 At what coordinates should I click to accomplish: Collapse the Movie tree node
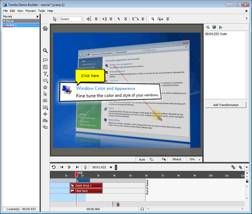pyautogui.click(x=4, y=21)
